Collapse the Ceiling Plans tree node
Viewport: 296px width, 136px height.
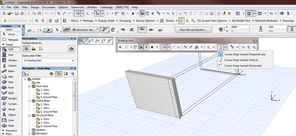(29, 101)
